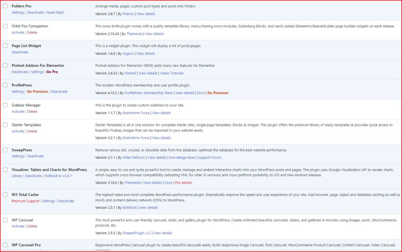Viewport: 402px width, 252px height.
Task: Click Go Premium after ProfilePress Docs link
Action: [x=218, y=93]
